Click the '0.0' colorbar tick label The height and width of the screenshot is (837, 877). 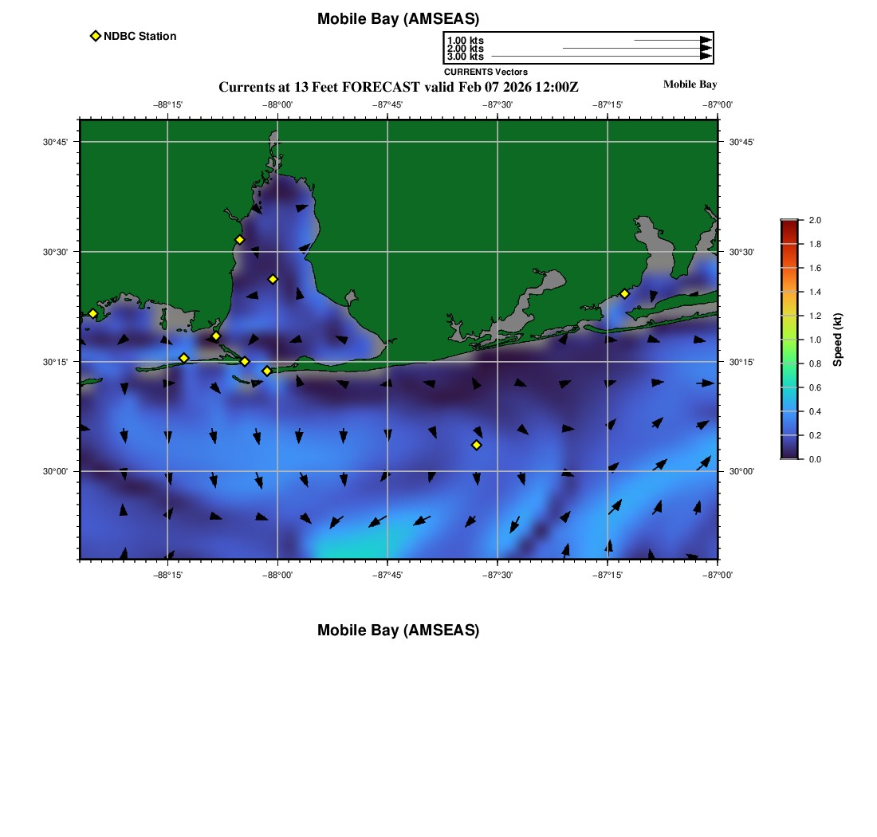point(815,460)
